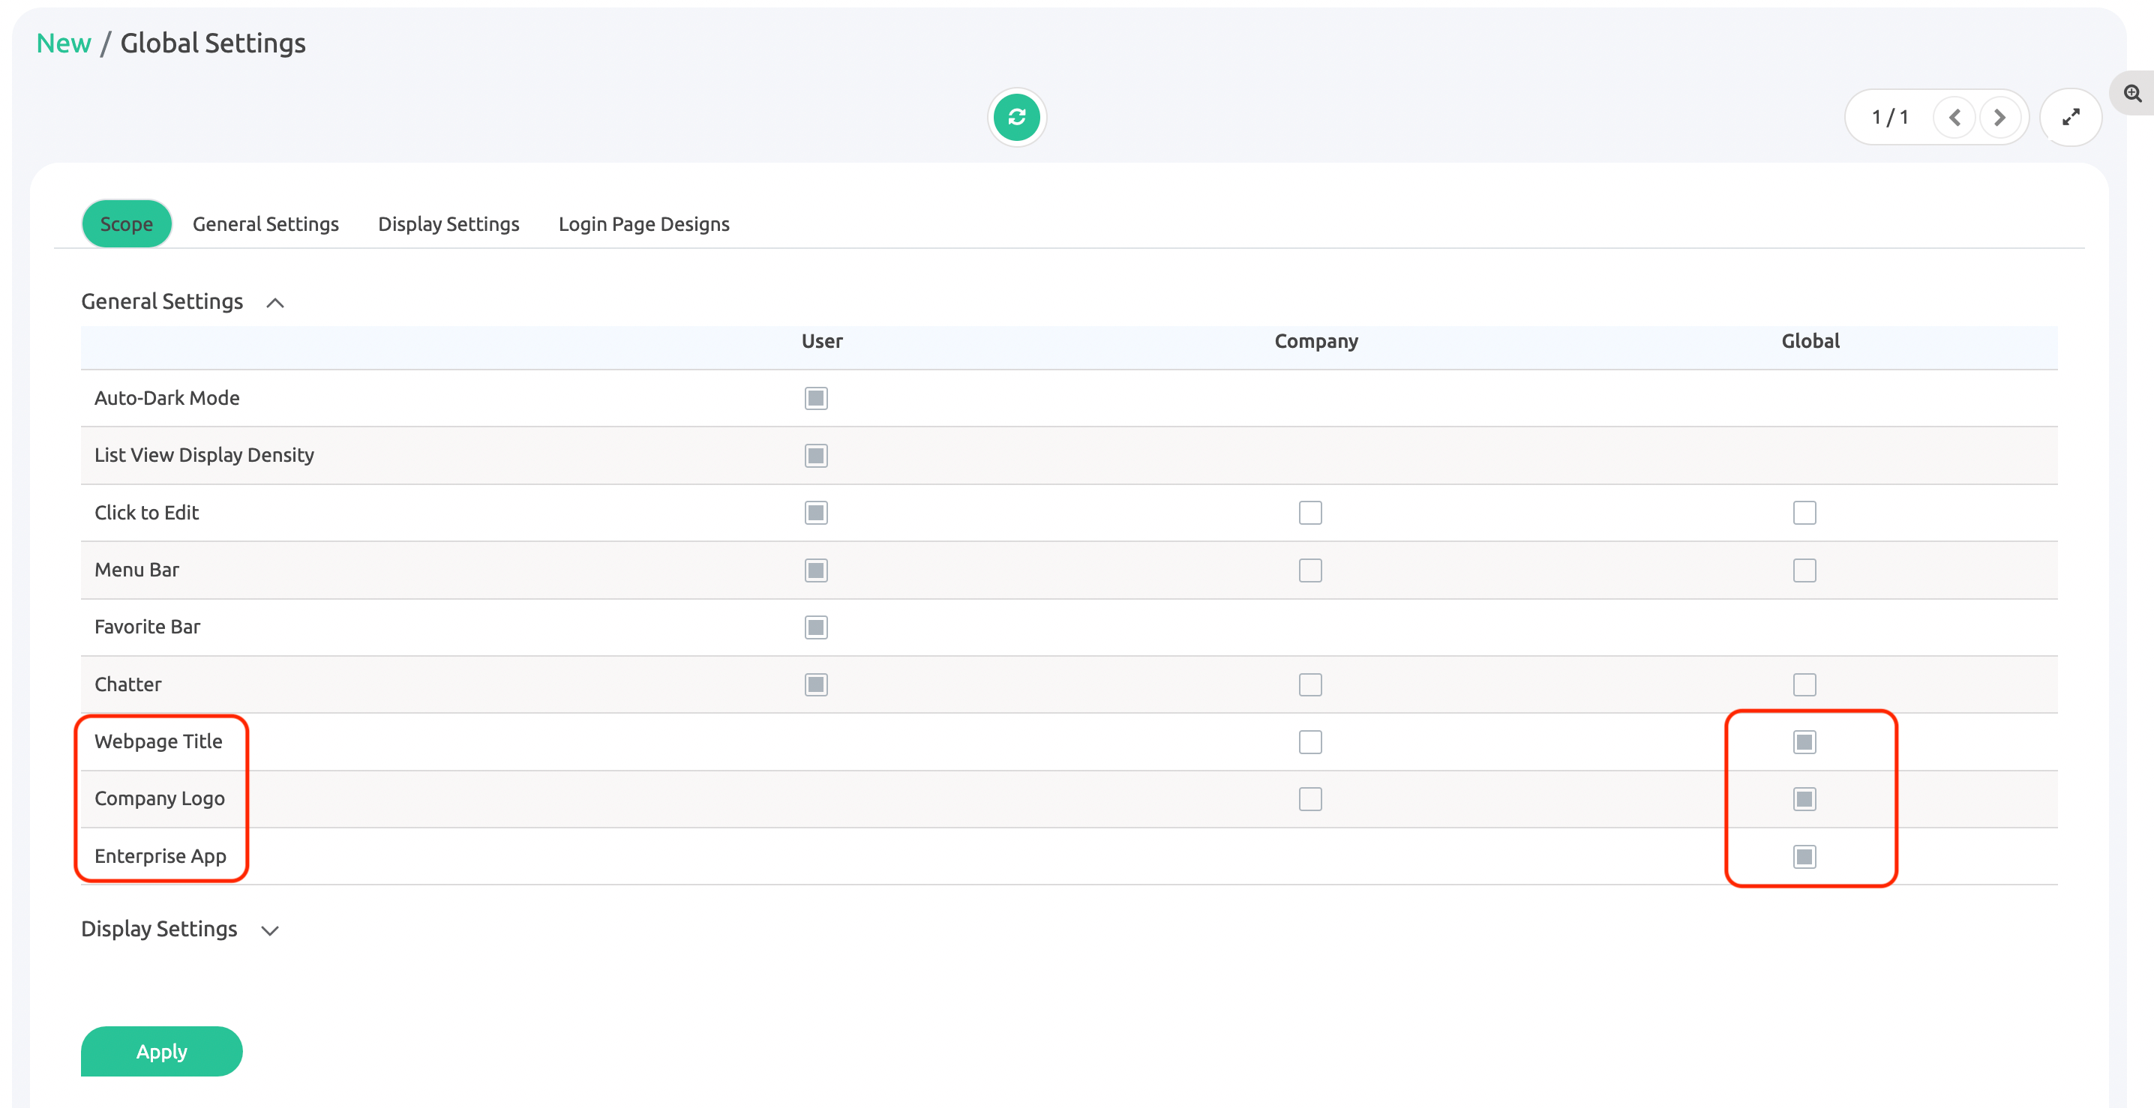The width and height of the screenshot is (2154, 1108).
Task: Click the Apply button
Action: pos(161,1051)
